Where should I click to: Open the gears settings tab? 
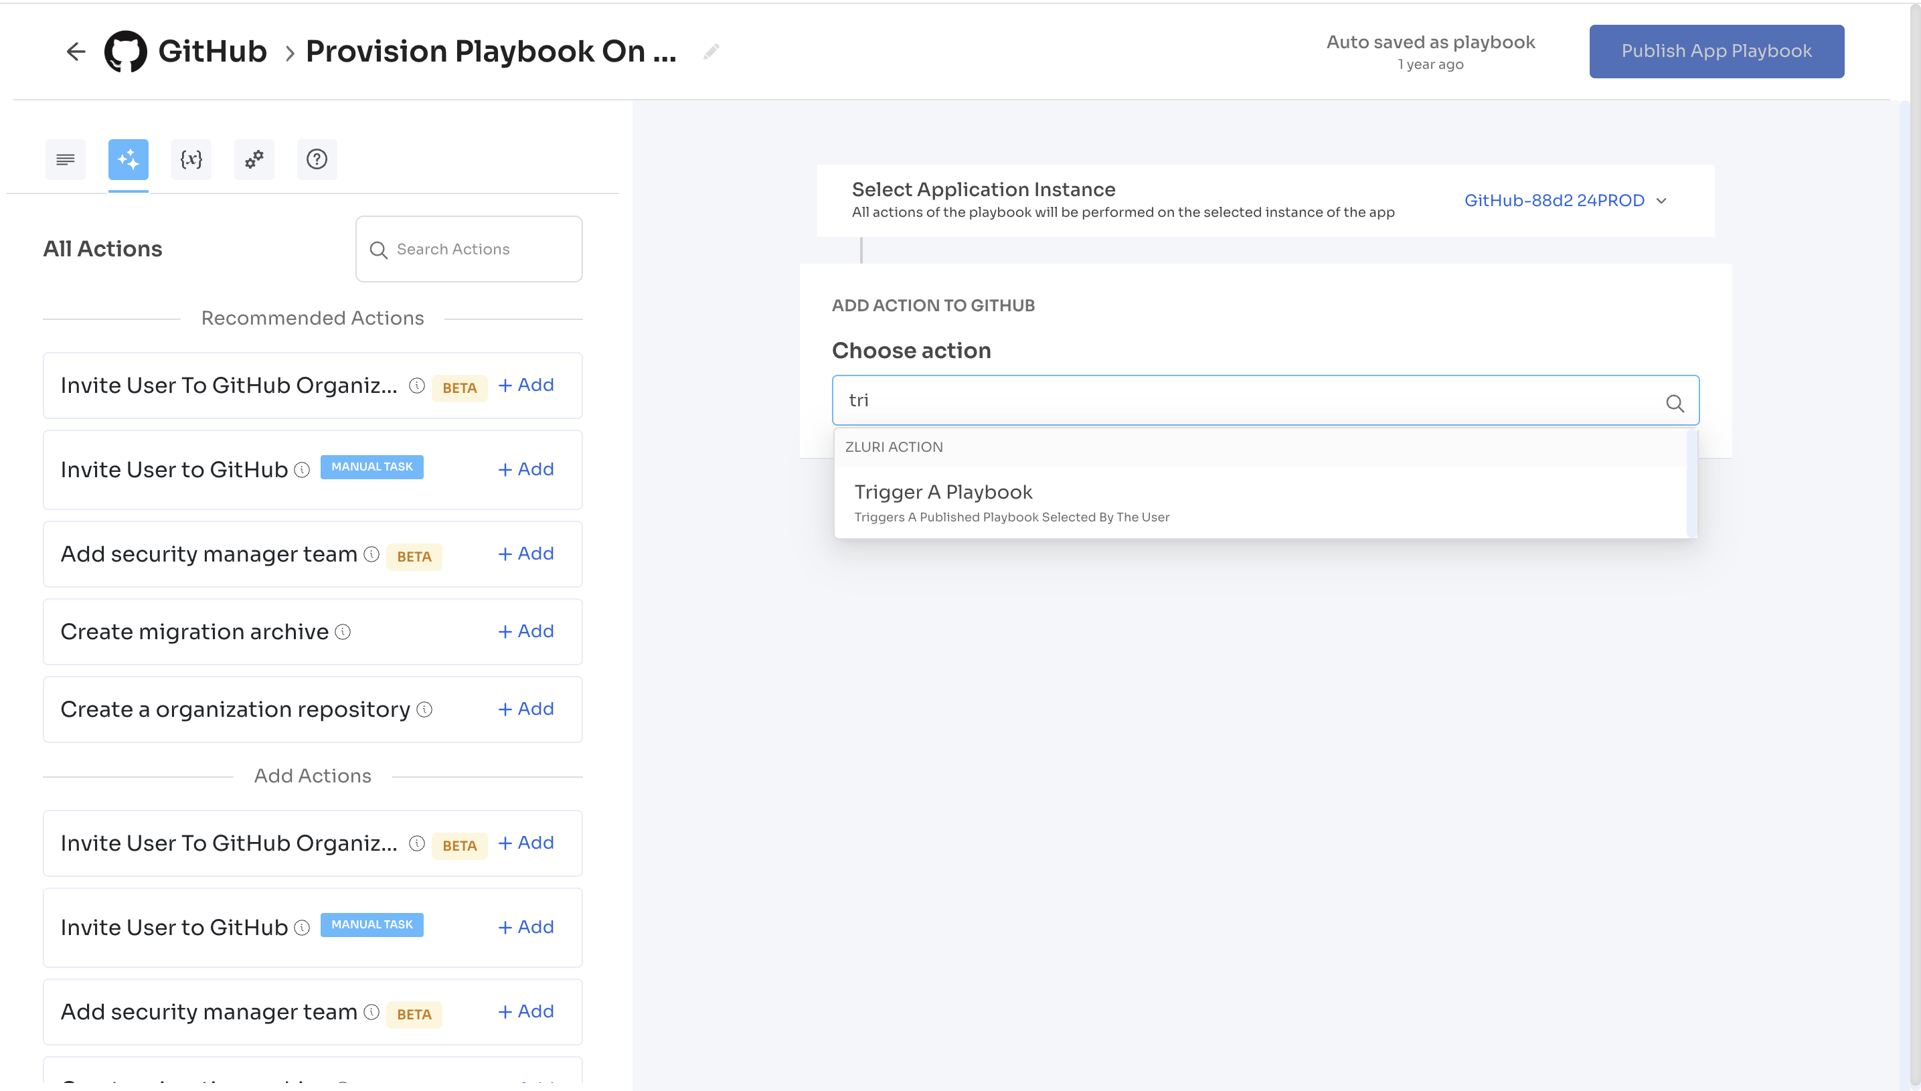click(254, 159)
